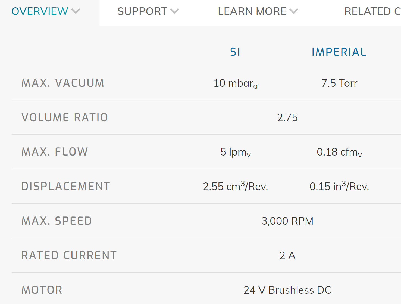Viewport: 401px width, 304px height.
Task: Click the 10 mbar vacuum value
Action: (x=236, y=83)
